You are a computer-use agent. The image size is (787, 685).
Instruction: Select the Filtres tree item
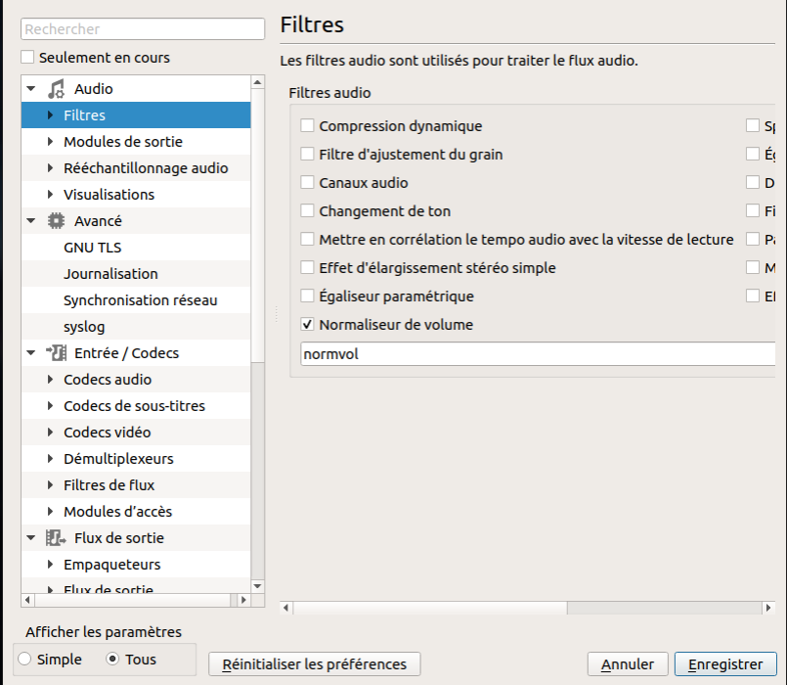(136, 115)
